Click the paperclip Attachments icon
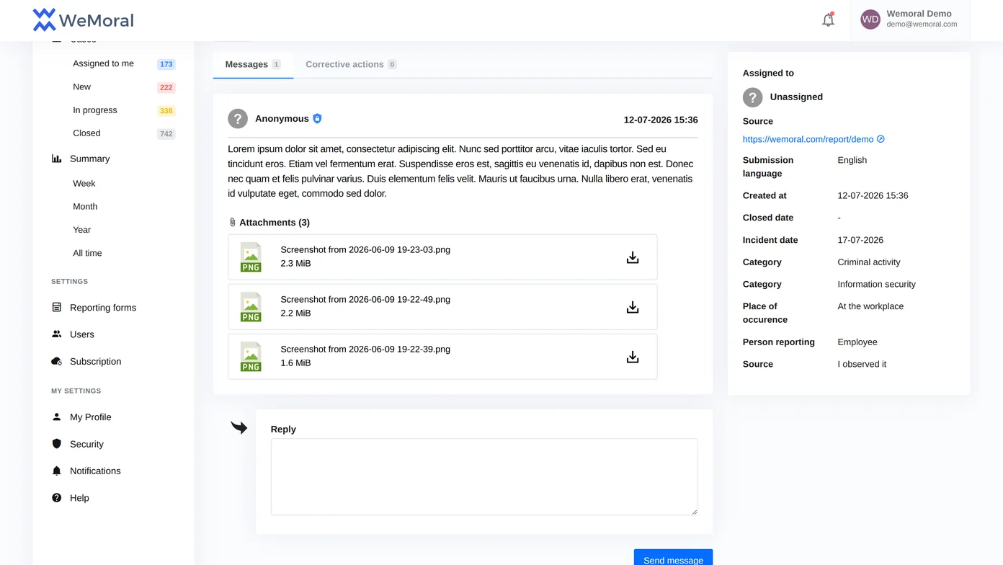The width and height of the screenshot is (1003, 565). [x=232, y=223]
